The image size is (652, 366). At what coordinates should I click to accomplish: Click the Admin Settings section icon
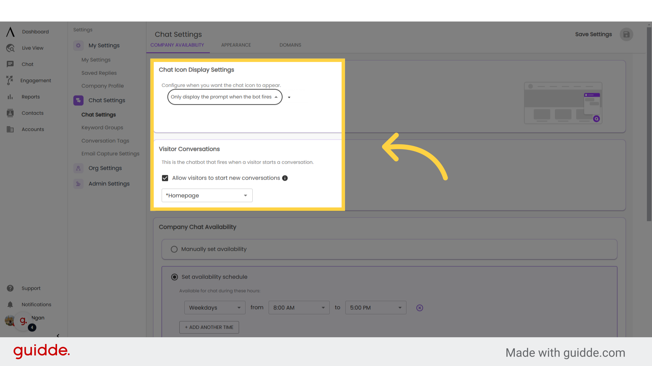pos(78,184)
